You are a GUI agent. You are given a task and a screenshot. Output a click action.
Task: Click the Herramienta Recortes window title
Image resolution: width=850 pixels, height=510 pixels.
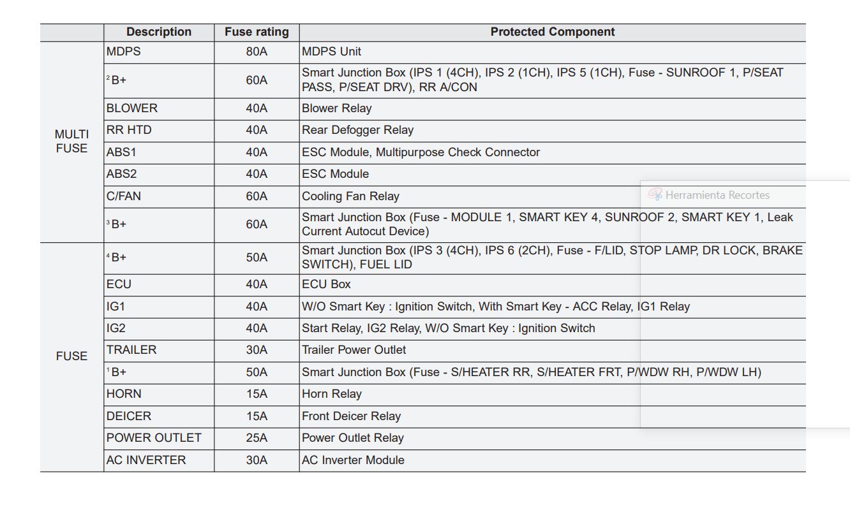click(x=717, y=195)
